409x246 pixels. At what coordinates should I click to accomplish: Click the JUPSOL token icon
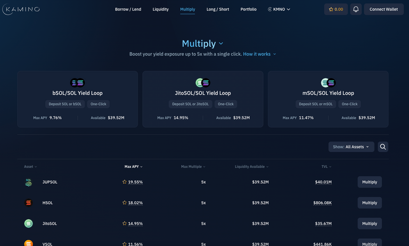click(28, 182)
